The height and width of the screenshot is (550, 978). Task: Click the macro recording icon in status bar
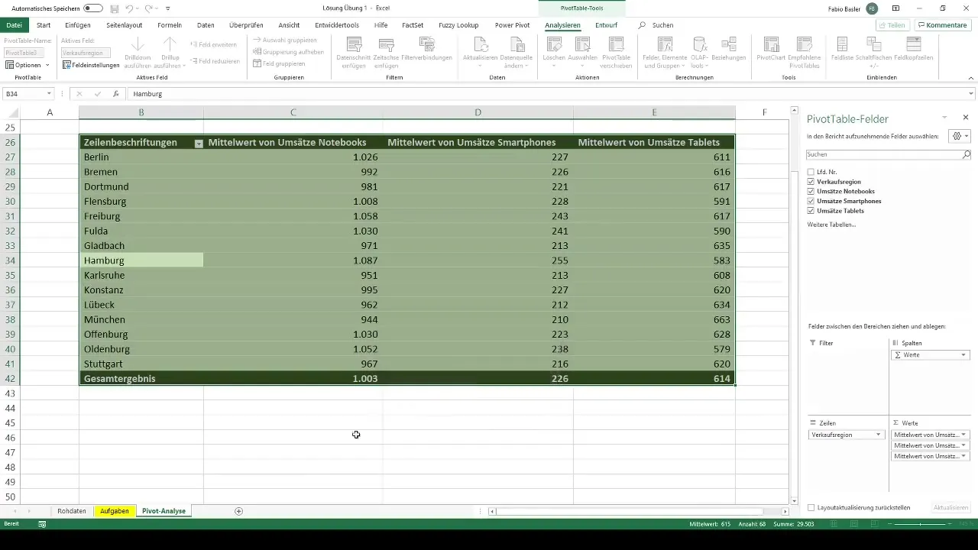pos(42,524)
